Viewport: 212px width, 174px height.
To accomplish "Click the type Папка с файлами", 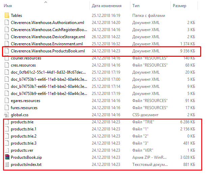I will pos(149,16).
